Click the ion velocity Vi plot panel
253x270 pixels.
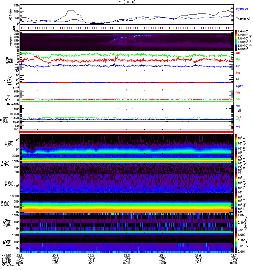(x=127, y=100)
